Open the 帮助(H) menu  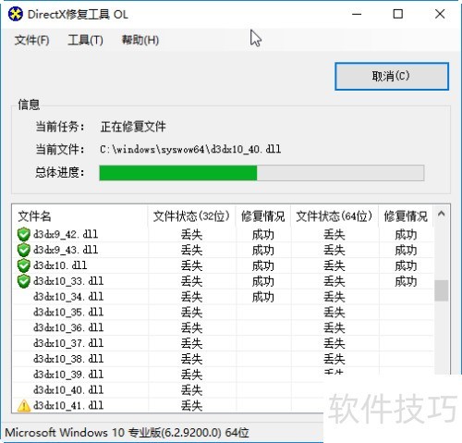point(140,40)
